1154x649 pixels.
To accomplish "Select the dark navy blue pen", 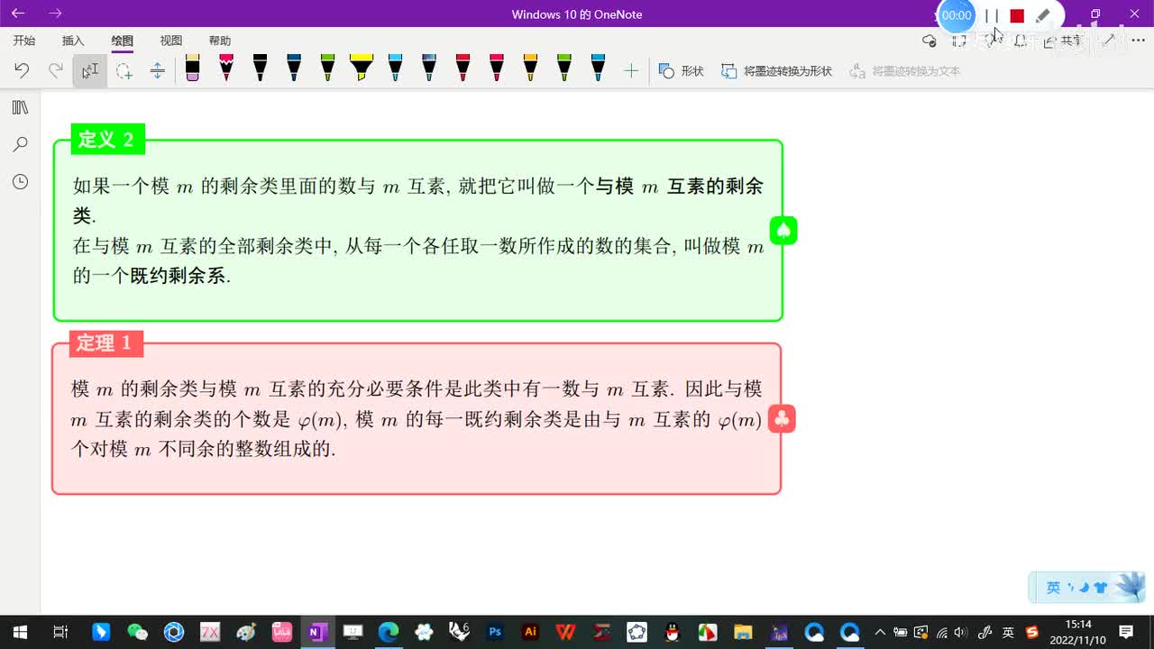I will (294, 68).
